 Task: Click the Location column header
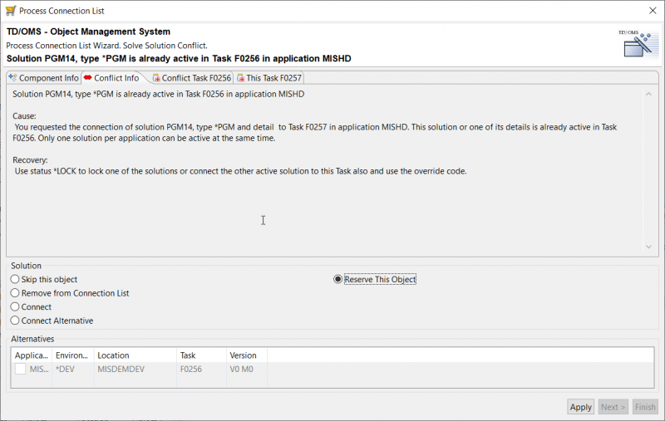click(112, 355)
